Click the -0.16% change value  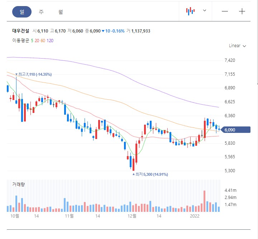point(118,31)
